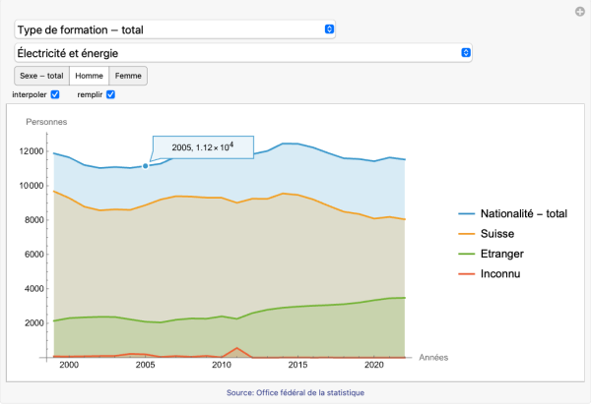Select the Sexe – total button
The height and width of the screenshot is (404, 591).
click(41, 76)
